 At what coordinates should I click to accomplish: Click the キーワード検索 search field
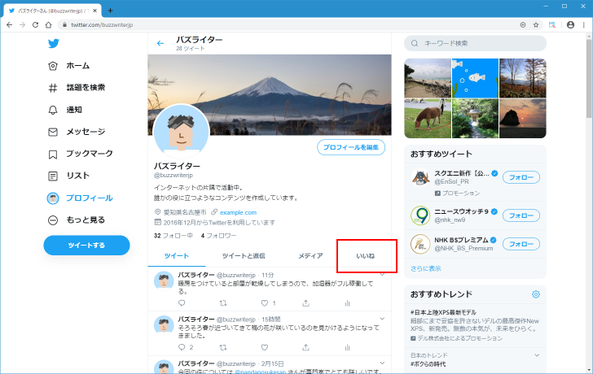(476, 43)
